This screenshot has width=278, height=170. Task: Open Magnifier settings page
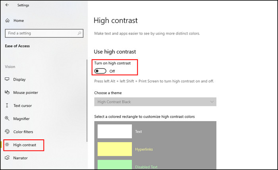(x=21, y=119)
